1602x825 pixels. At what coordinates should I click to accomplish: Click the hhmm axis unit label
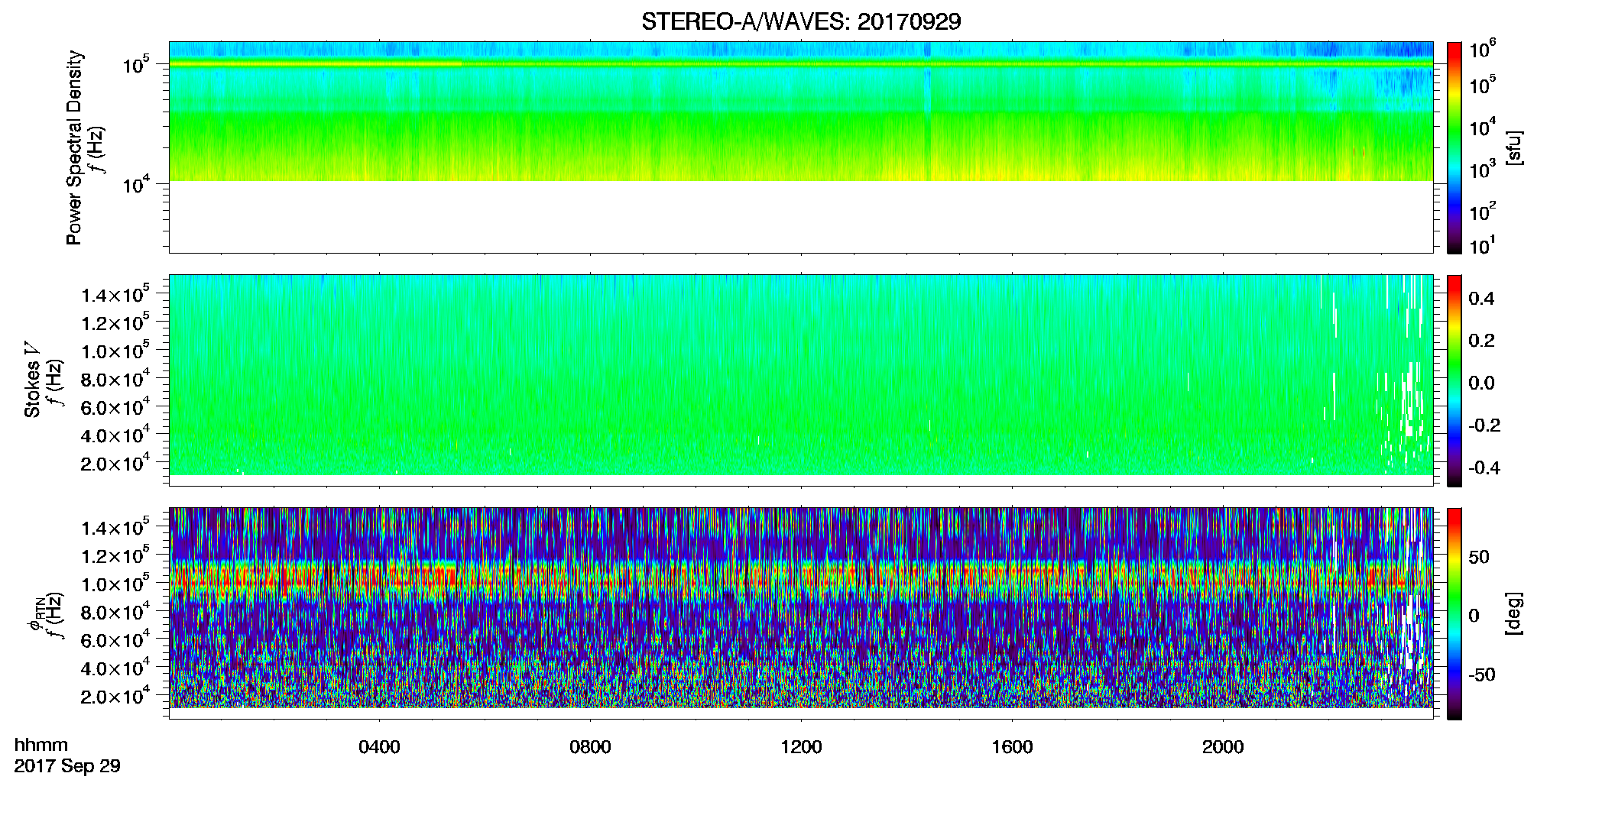(x=41, y=745)
